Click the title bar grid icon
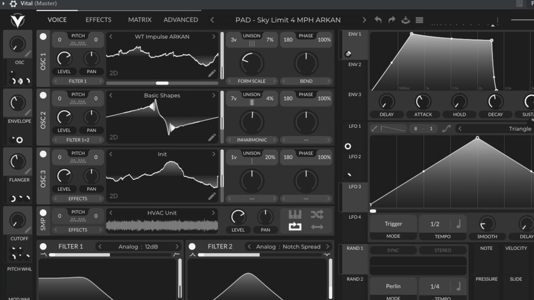 [519, 4]
